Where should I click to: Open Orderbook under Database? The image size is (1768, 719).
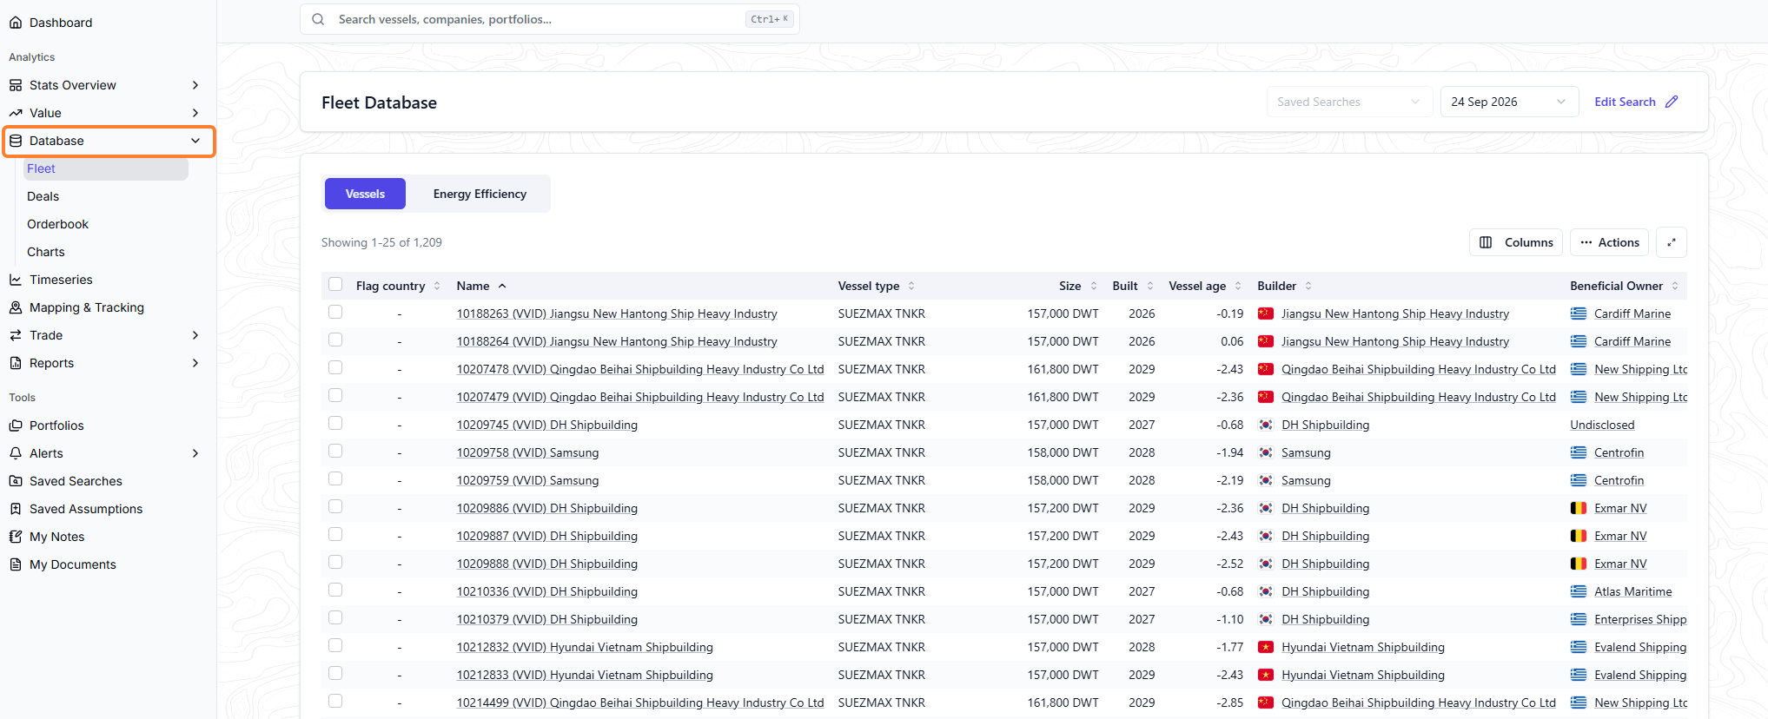pyautogui.click(x=57, y=224)
